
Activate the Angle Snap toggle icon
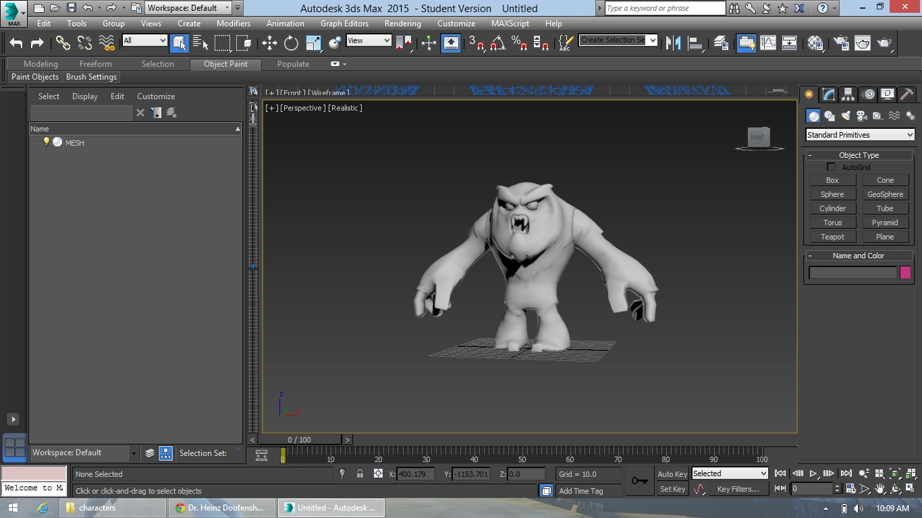pyautogui.click(x=498, y=43)
